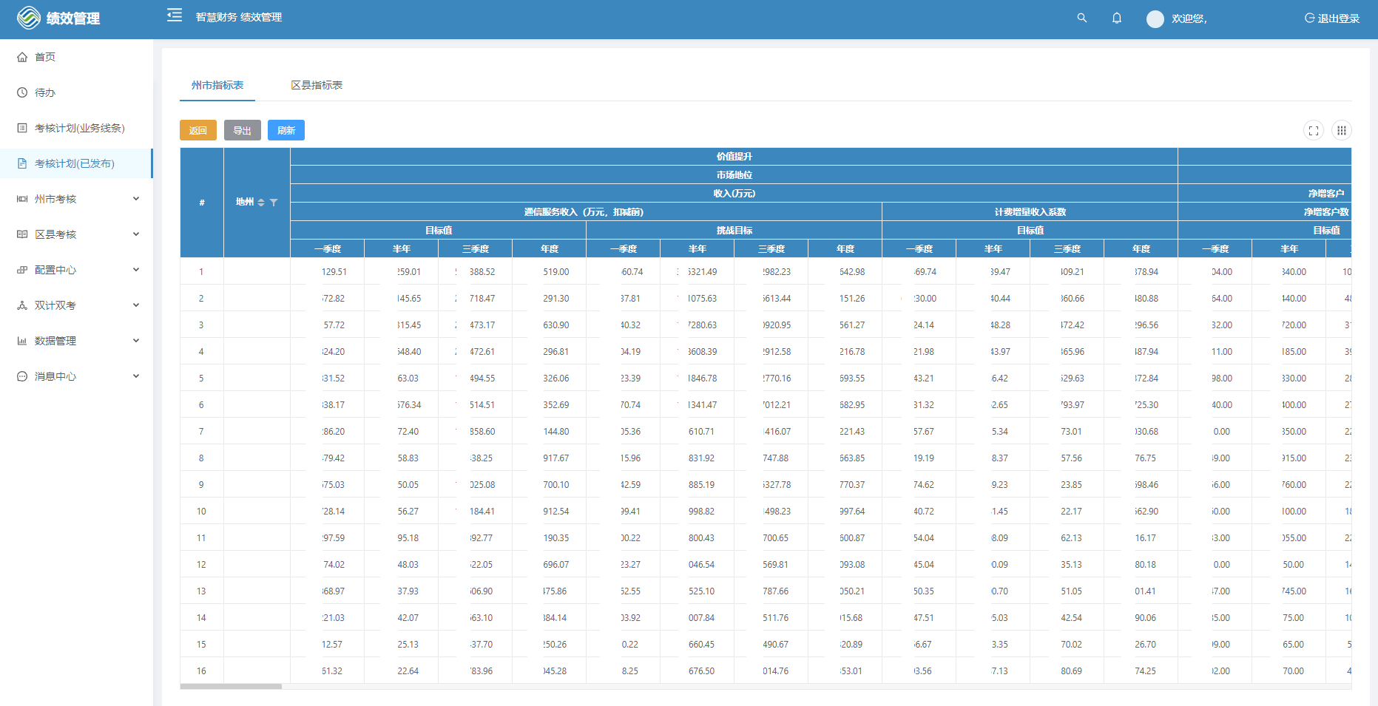Switch to 区县指标表 tab
The height and width of the screenshot is (706, 1378).
click(317, 85)
